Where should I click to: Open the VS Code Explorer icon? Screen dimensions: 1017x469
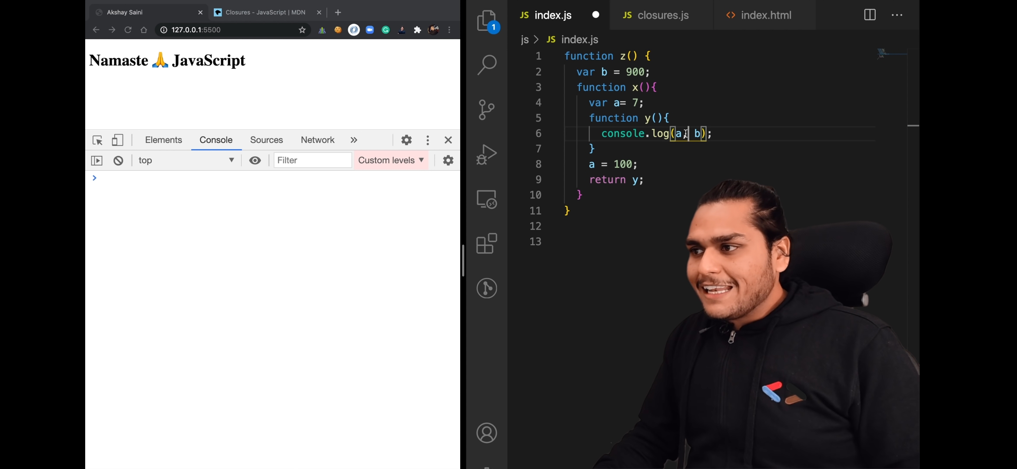[486, 20]
